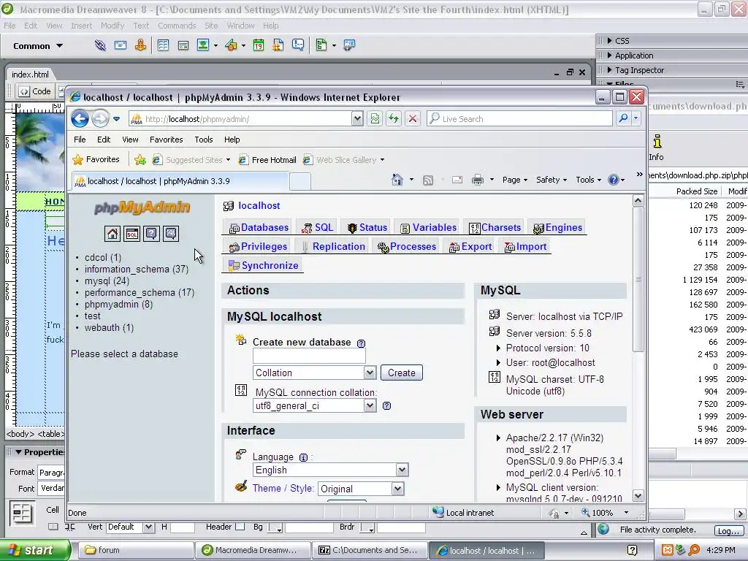Image resolution: width=748 pixels, height=561 pixels.
Task: Open the SQL query window icon in sidebar
Action: coord(132,234)
